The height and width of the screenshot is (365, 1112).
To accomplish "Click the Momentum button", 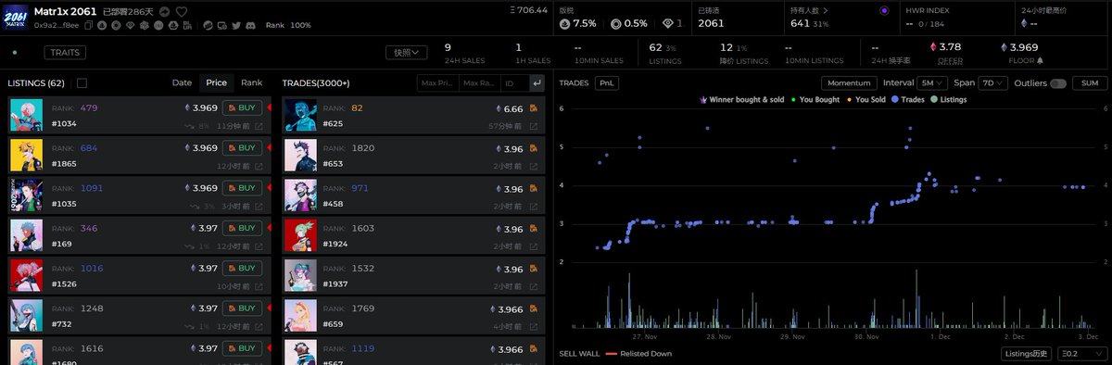I will [x=850, y=82].
